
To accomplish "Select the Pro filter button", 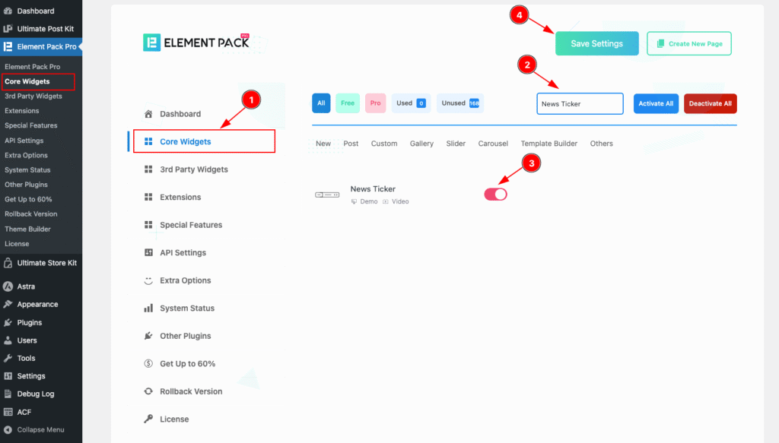I will pos(375,103).
